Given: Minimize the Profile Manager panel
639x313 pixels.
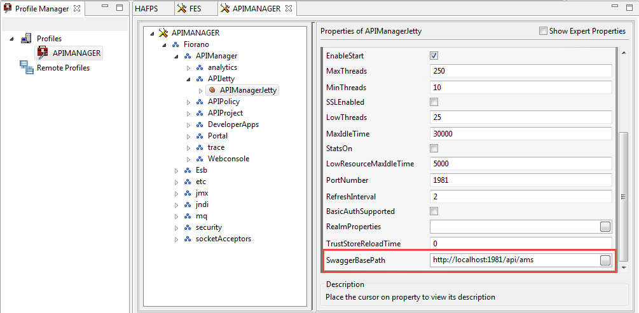Looking at the screenshot, I should [x=105, y=7].
